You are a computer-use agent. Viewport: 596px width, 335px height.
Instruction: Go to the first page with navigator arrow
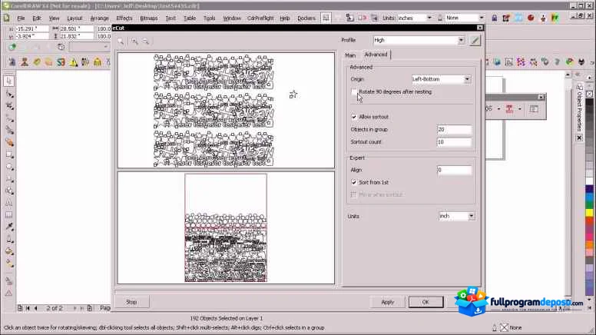[28, 308]
